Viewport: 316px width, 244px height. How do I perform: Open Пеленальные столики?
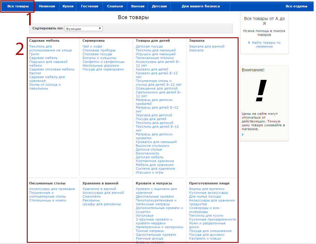[x=155, y=58]
